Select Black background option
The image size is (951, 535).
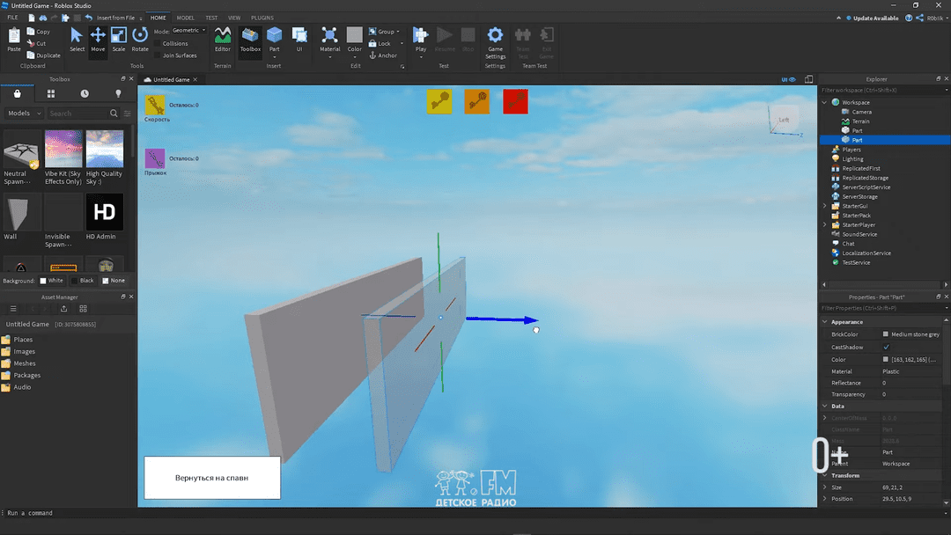click(x=83, y=281)
